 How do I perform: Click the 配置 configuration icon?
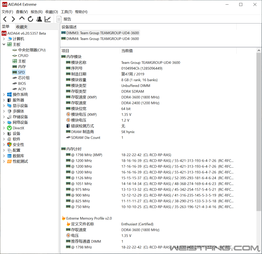click(10, 150)
